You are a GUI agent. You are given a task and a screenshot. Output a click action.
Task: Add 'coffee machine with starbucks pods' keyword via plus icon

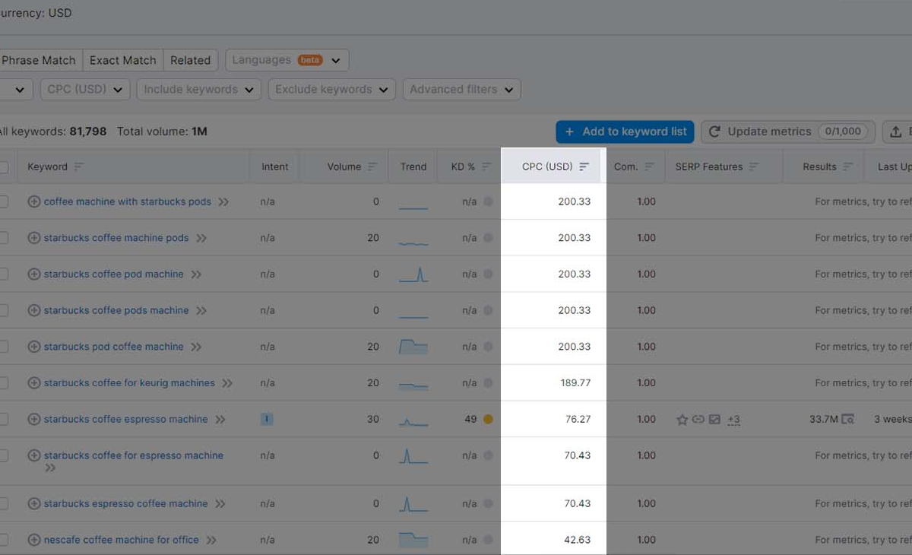point(33,201)
